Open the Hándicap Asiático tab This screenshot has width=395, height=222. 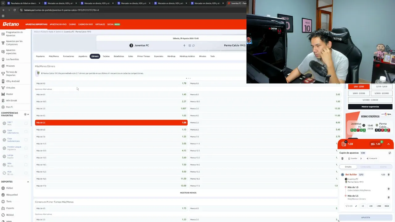pos(187,56)
